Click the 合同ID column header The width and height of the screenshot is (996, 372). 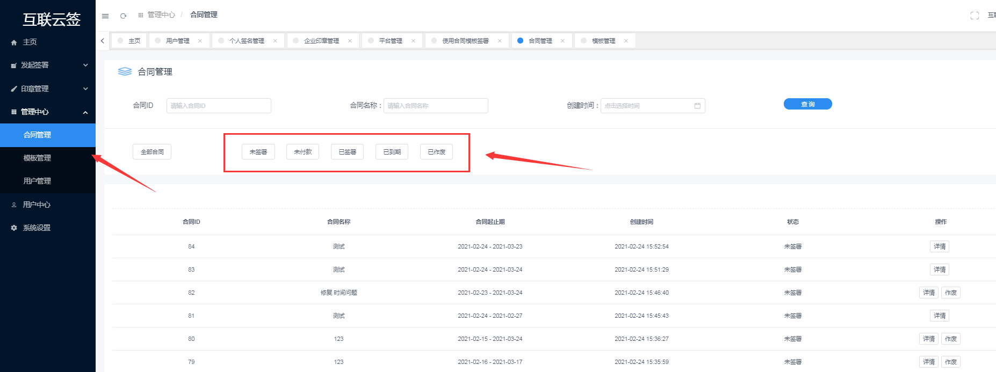pos(191,222)
